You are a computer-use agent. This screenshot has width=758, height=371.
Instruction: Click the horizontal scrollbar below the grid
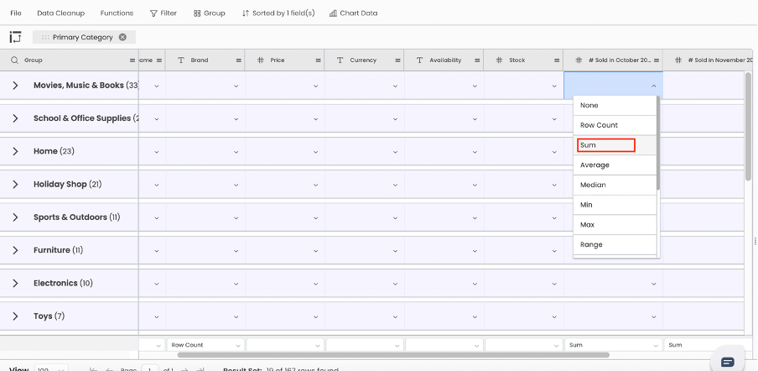(x=392, y=355)
